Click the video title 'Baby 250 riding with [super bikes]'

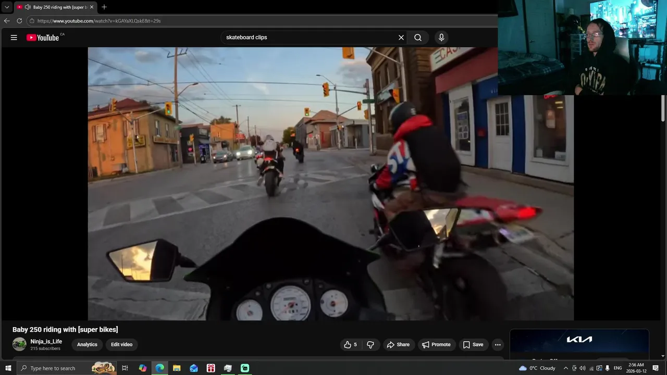(65, 330)
